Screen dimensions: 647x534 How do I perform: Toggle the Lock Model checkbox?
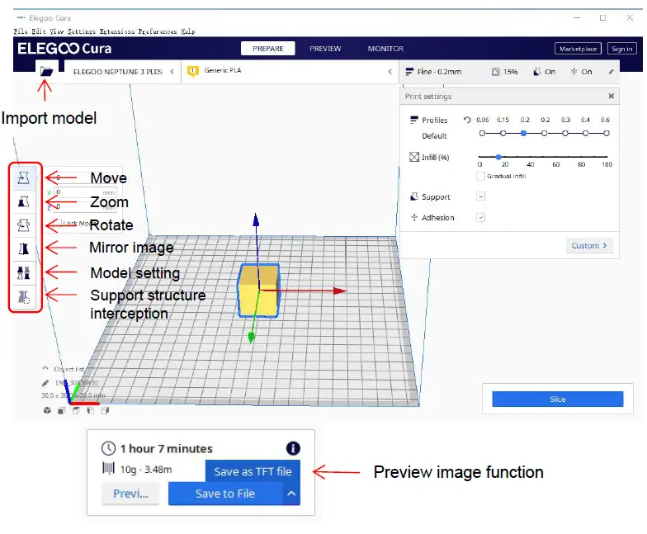[59, 223]
